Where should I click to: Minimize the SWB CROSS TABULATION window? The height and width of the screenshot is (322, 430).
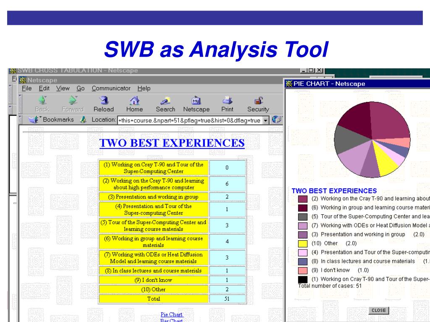click(304, 70)
